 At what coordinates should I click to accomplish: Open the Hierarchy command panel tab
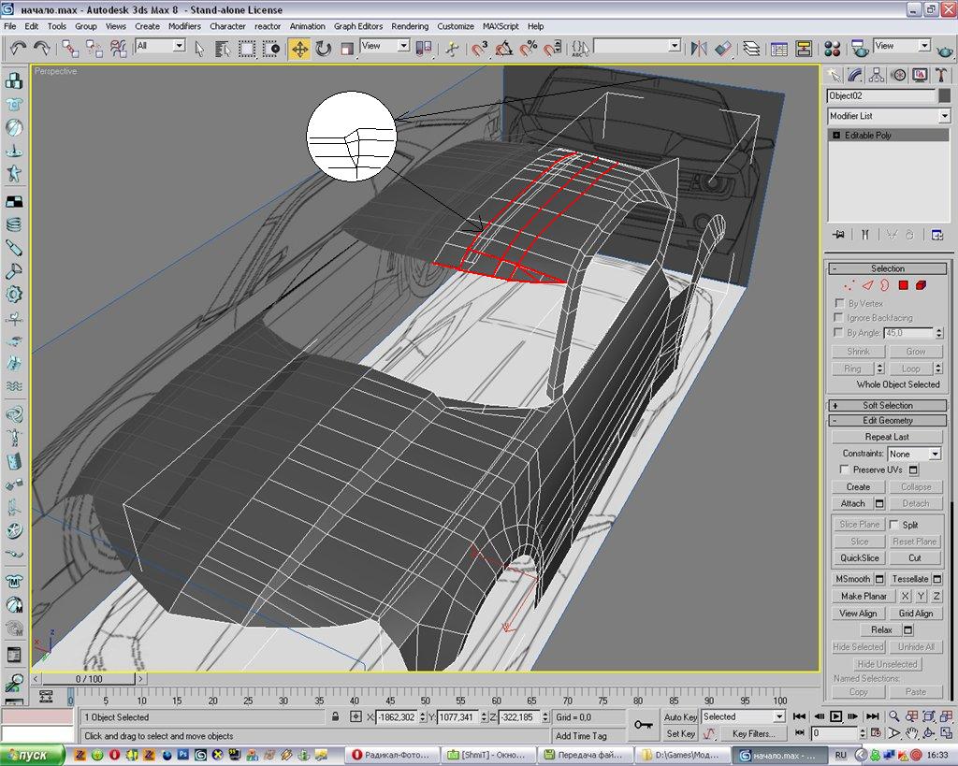pos(877,75)
